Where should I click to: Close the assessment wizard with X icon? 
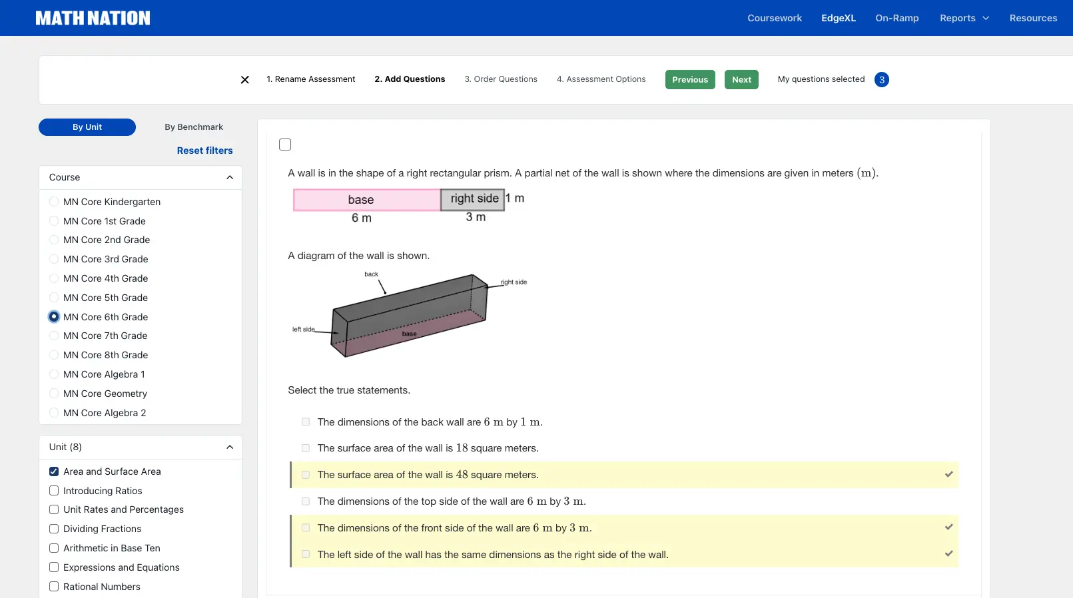[245, 80]
